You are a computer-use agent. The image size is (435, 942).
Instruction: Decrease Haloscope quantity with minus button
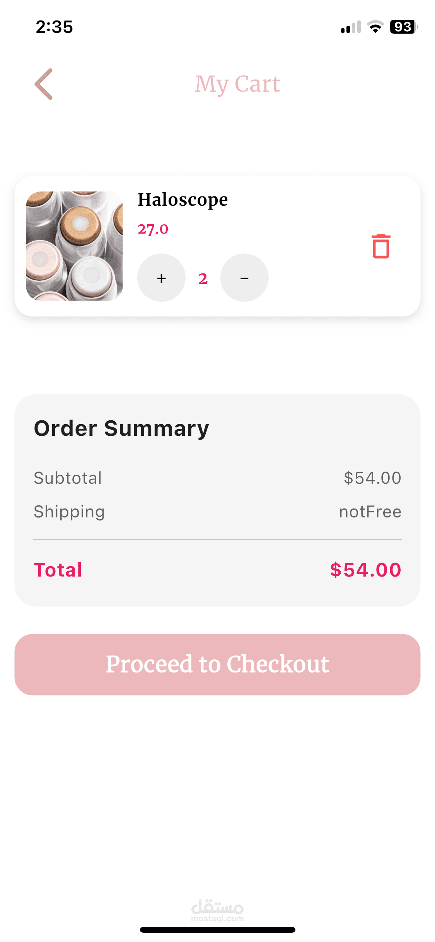(244, 278)
